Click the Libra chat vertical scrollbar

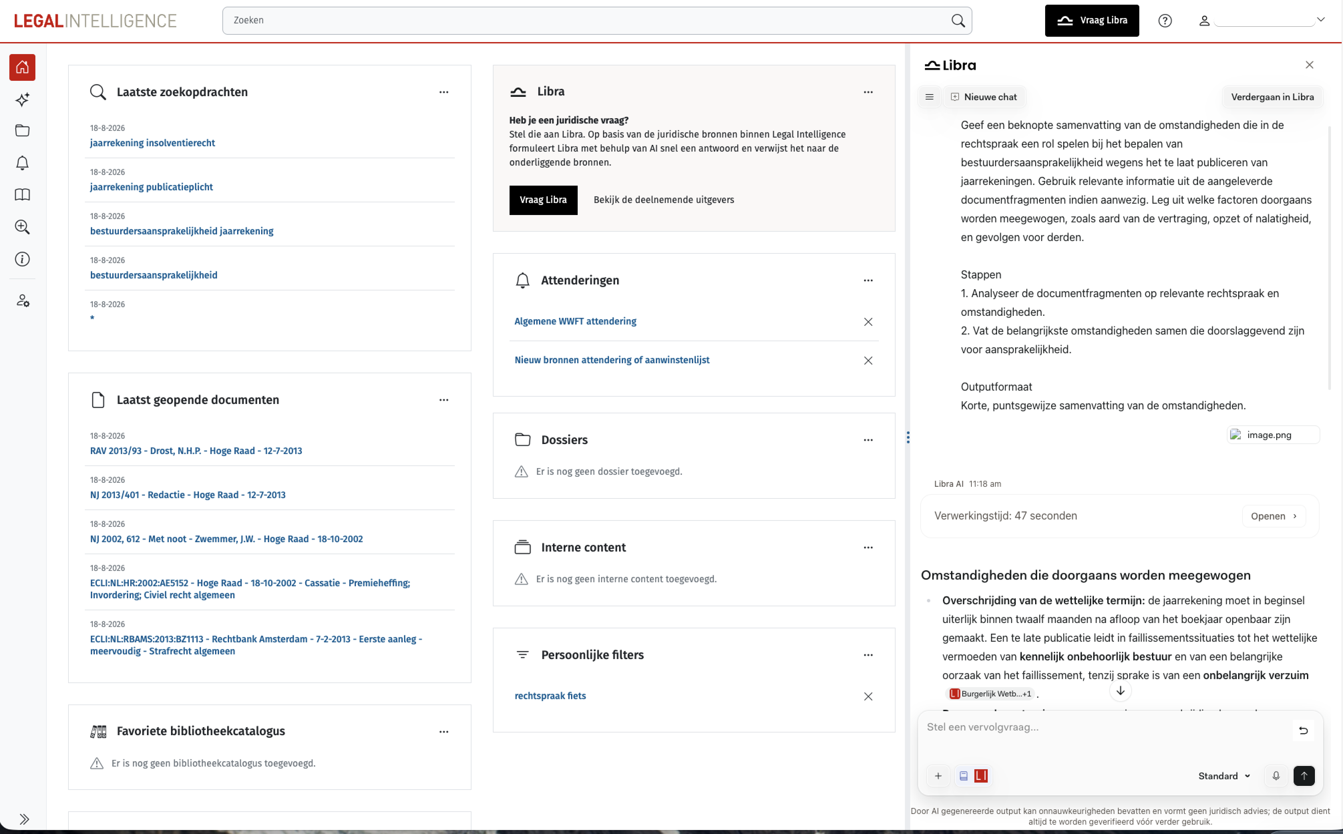(1329, 258)
